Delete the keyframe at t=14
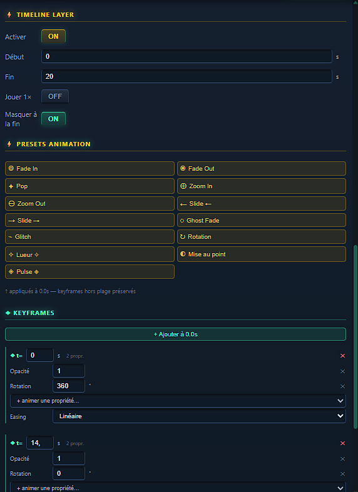358x492 pixels. pos(342,443)
